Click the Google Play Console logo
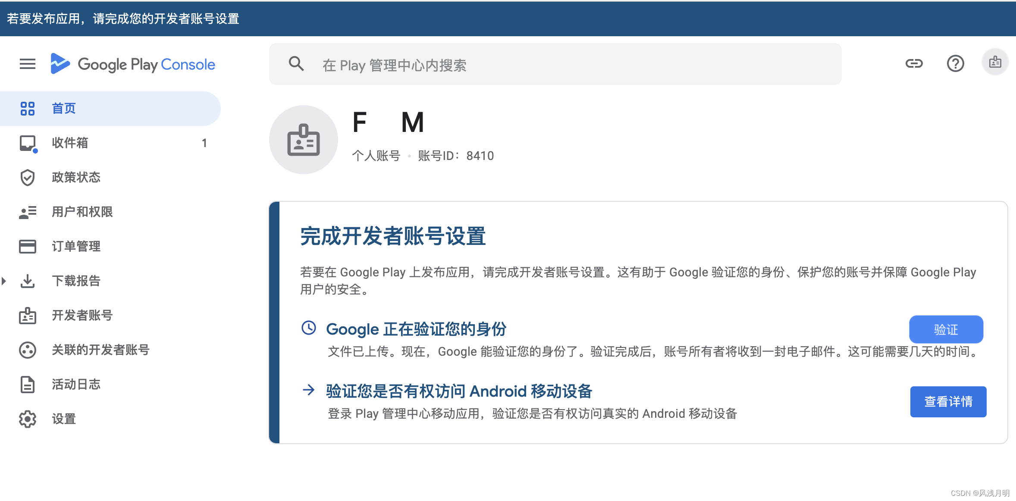1016x501 pixels. pyautogui.click(x=133, y=64)
